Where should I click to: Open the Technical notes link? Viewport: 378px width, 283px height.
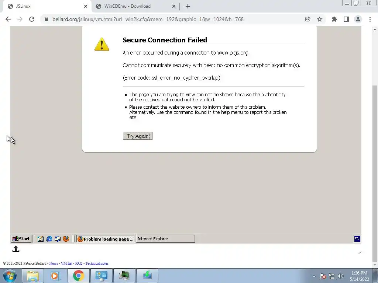[x=97, y=263]
